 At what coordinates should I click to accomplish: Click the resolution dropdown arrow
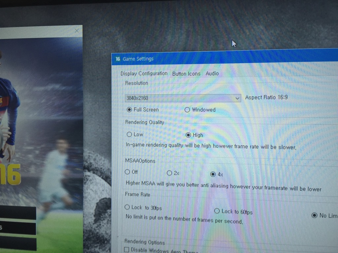click(237, 98)
